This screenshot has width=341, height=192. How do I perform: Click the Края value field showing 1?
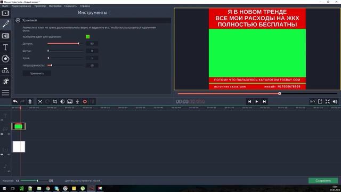[92, 58]
